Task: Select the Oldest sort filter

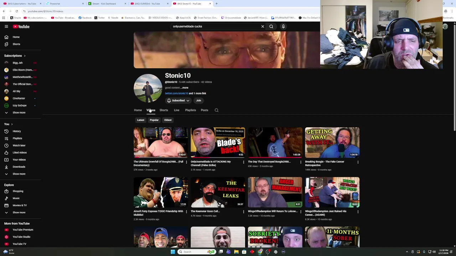Action: click(168, 120)
